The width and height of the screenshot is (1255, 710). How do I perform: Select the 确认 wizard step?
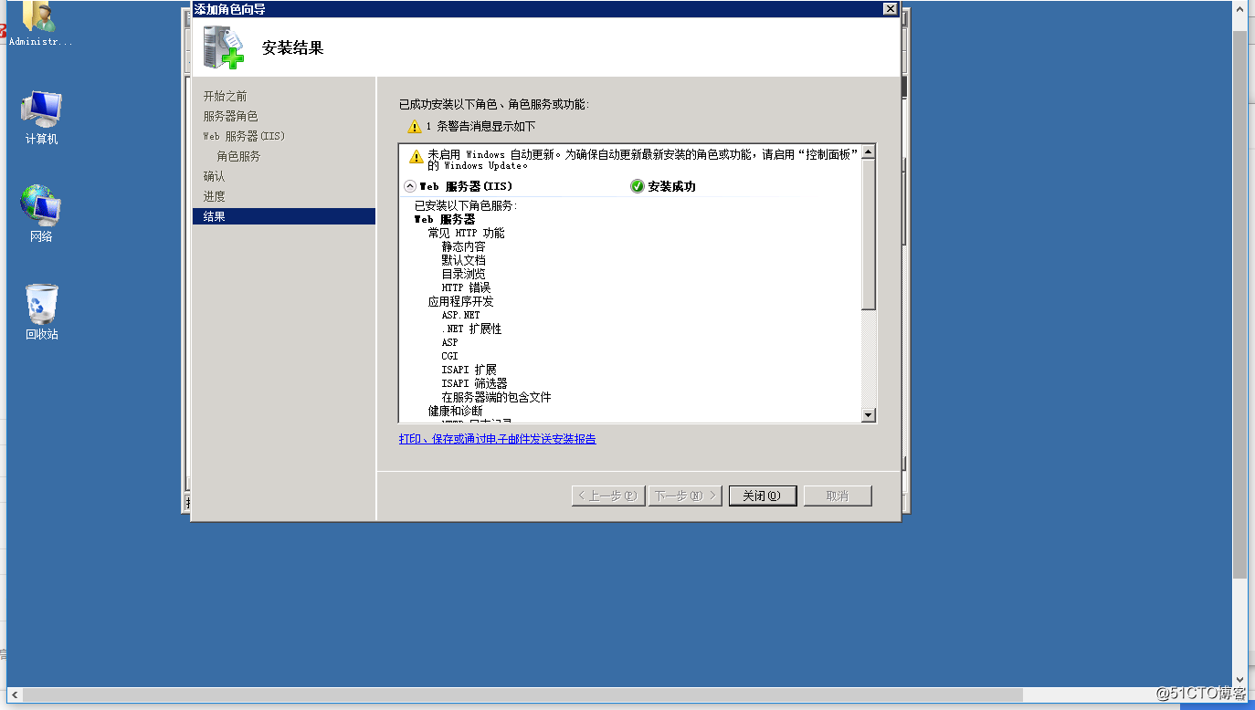click(x=214, y=176)
